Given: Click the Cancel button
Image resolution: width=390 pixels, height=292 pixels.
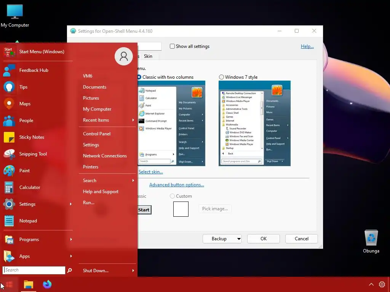Looking at the screenshot, I should pyautogui.click(x=302, y=239).
